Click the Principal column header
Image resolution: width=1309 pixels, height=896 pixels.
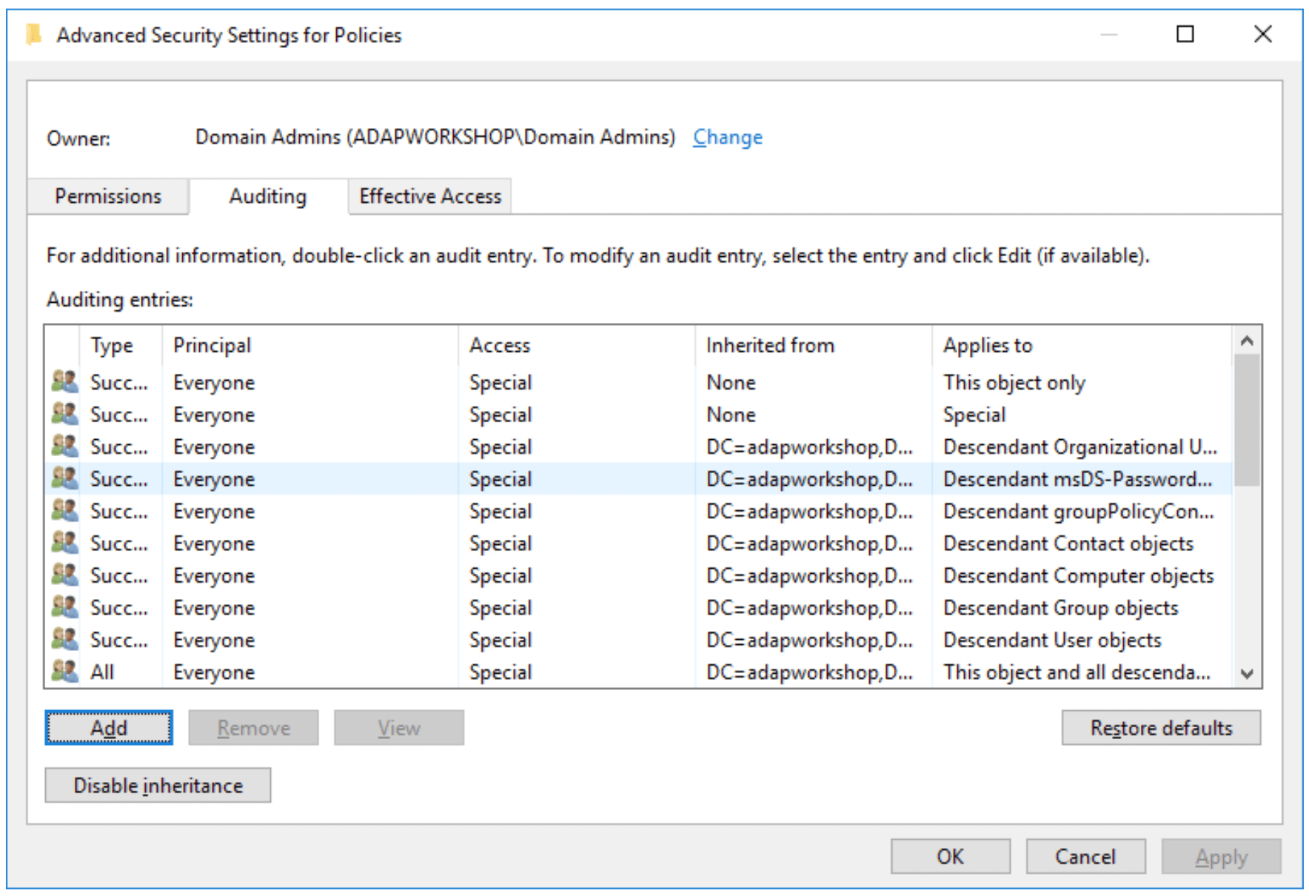coord(212,345)
